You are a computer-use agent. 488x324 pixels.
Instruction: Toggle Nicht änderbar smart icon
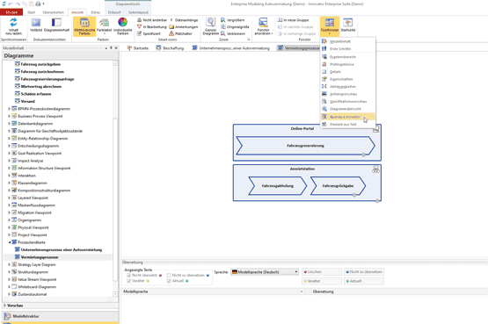(x=152, y=20)
